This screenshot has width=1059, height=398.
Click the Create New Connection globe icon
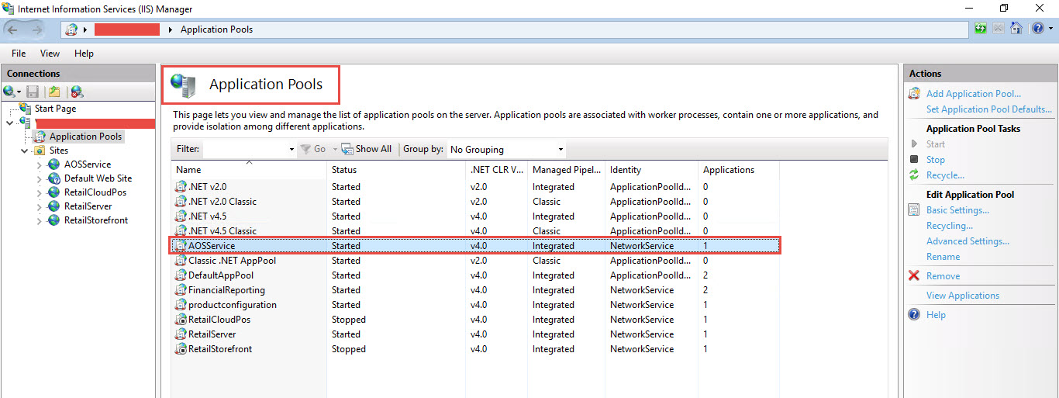[9, 92]
